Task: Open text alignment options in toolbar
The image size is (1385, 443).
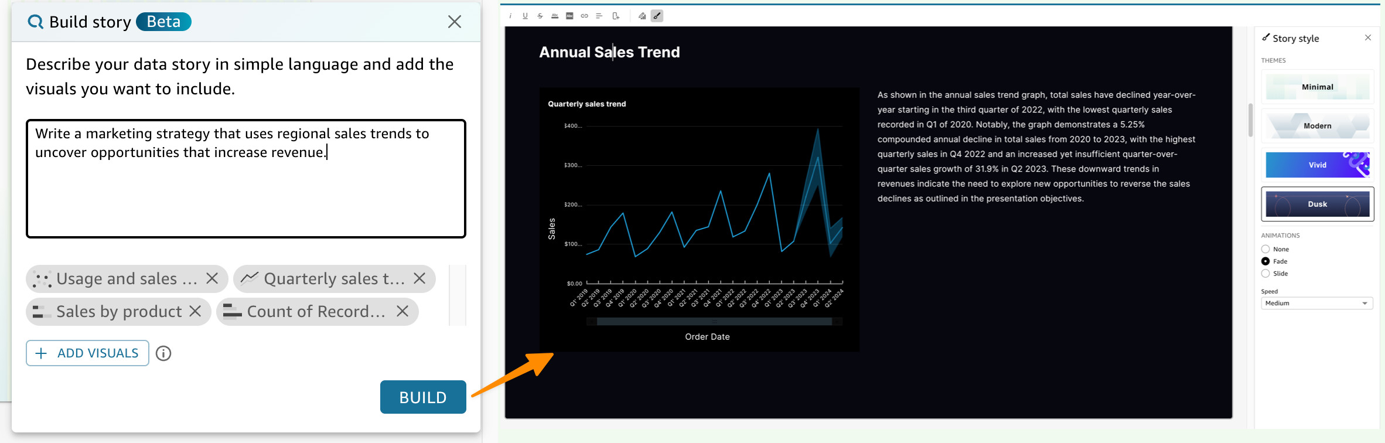Action: click(599, 16)
